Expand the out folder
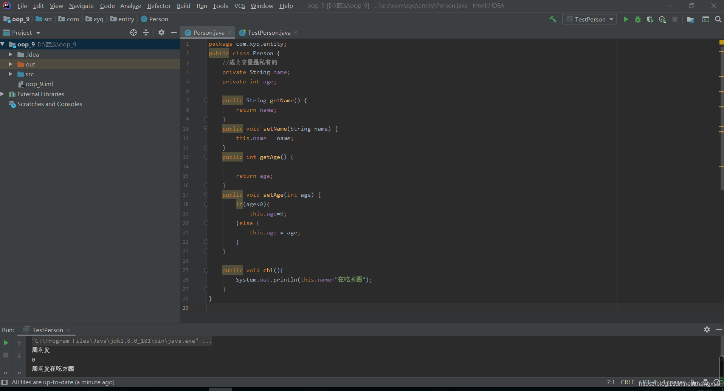The image size is (724, 391). click(x=11, y=64)
